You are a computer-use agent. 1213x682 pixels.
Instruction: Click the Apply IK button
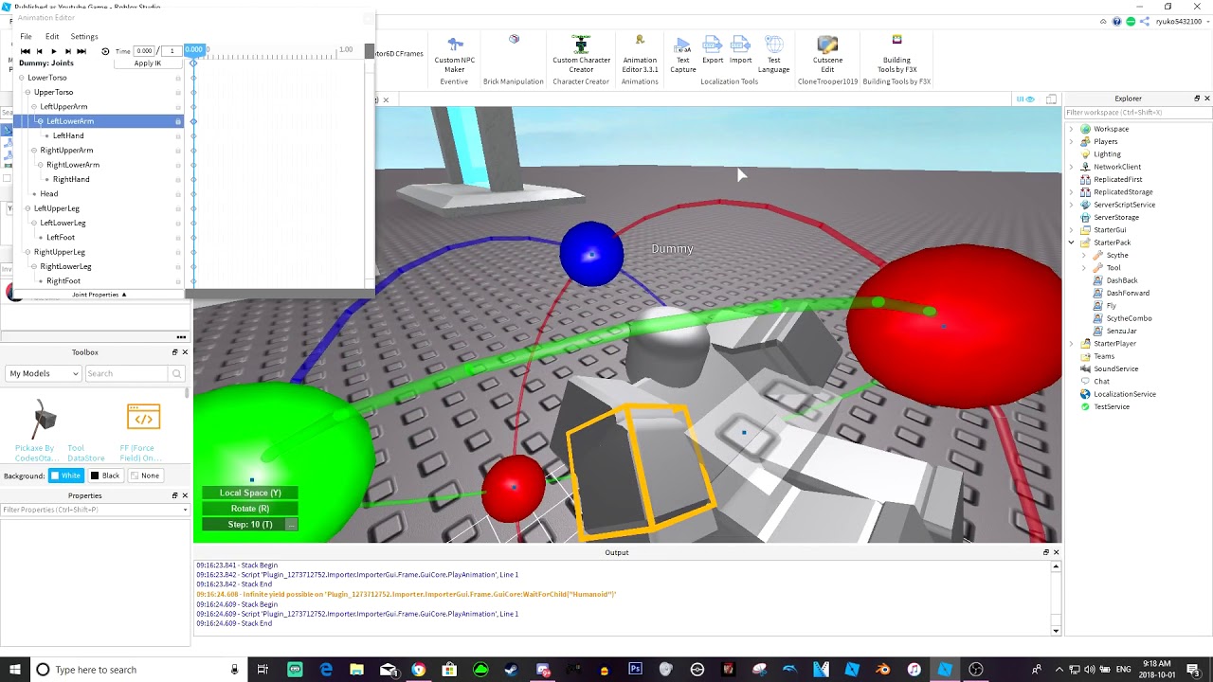[148, 63]
